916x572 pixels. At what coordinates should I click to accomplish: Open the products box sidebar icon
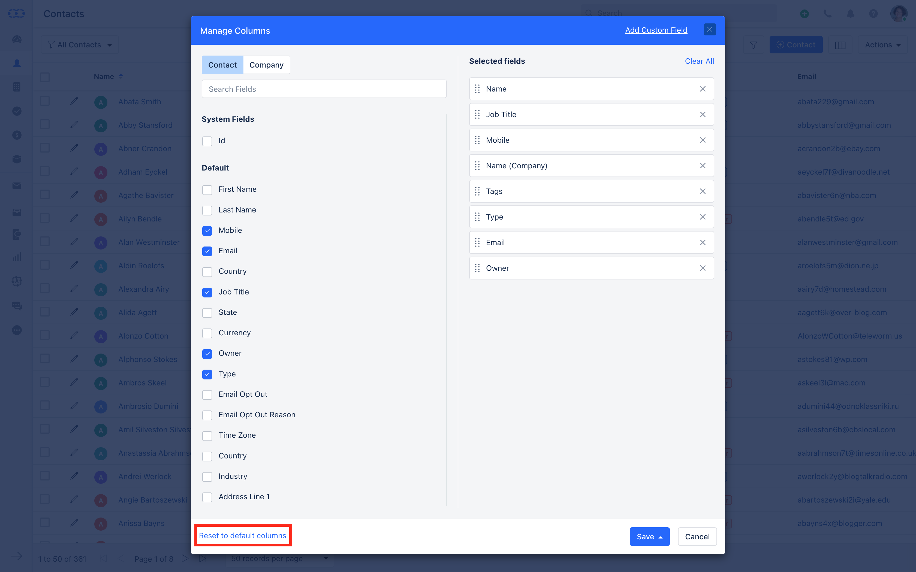click(17, 159)
